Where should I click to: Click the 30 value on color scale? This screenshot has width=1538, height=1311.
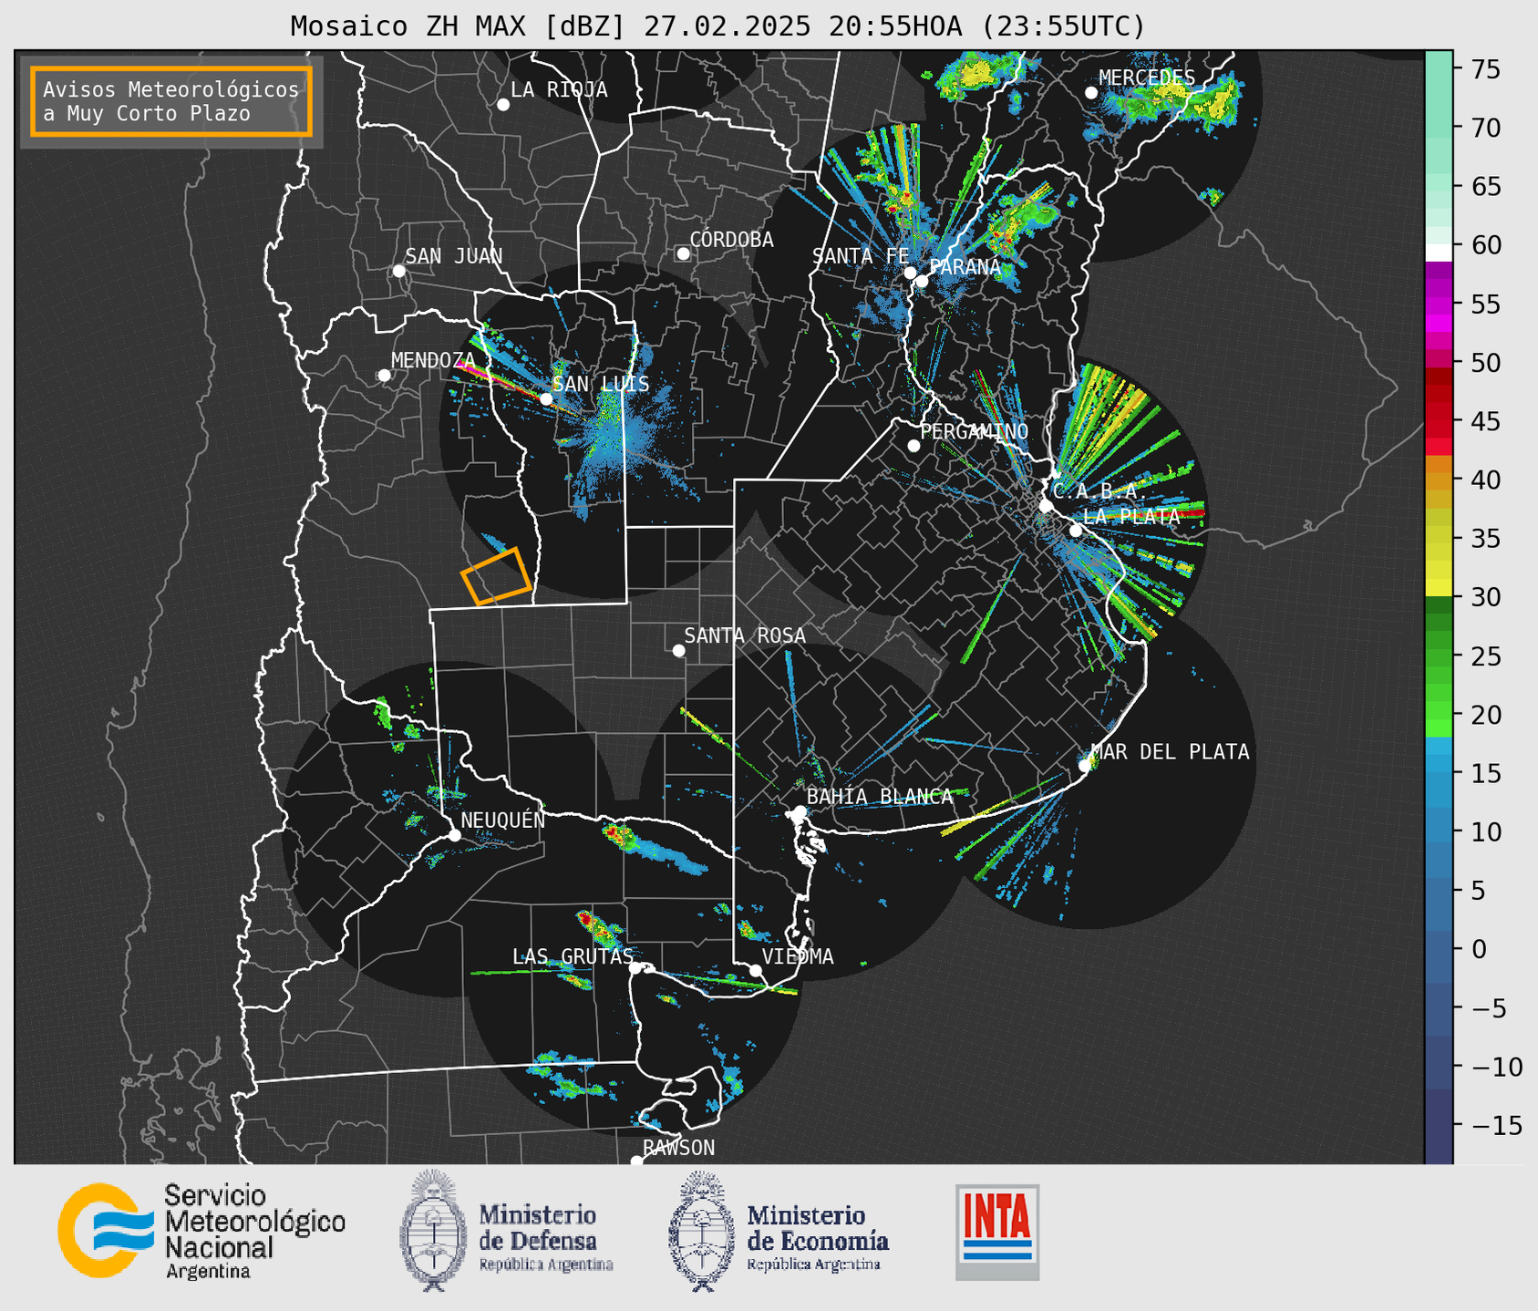1486,597
